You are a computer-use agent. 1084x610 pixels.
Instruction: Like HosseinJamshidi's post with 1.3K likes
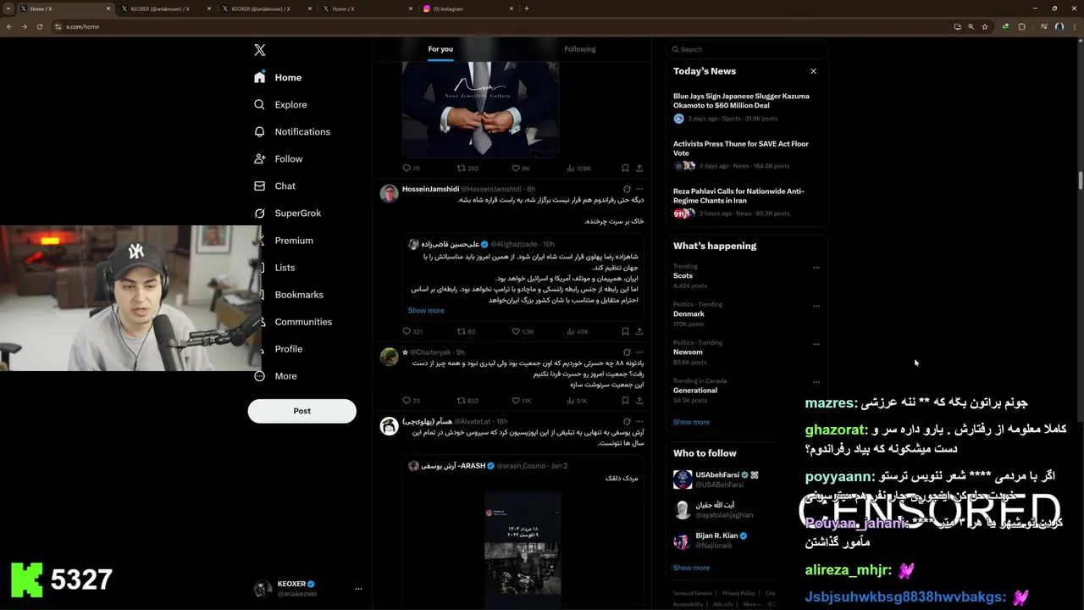point(523,331)
